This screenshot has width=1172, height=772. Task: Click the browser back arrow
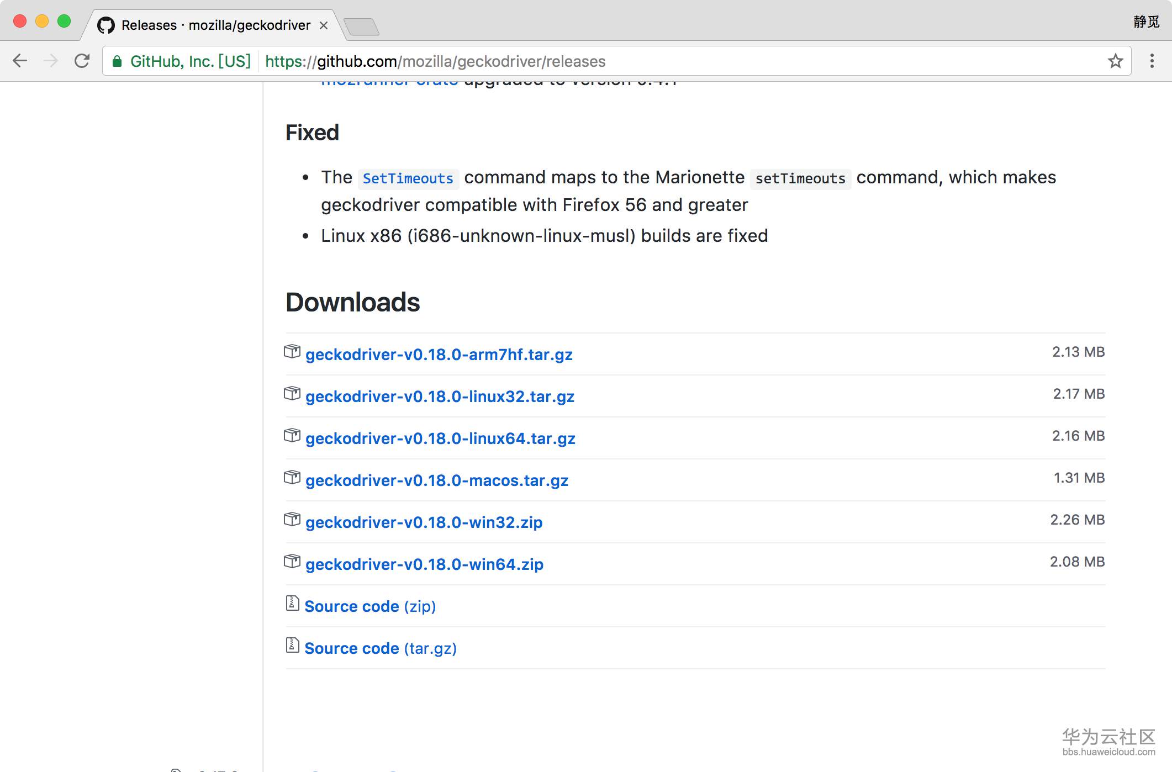tap(20, 61)
